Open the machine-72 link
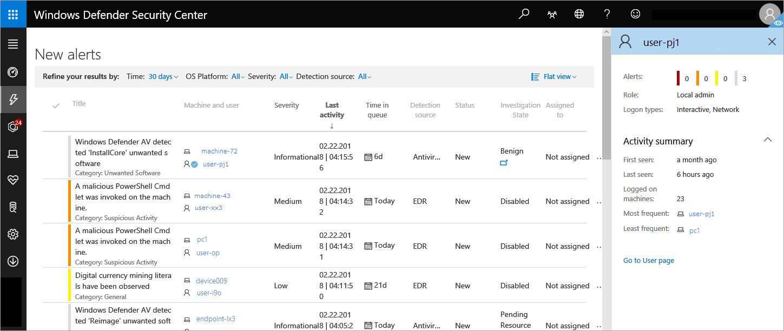This screenshot has width=784, height=331. (219, 151)
